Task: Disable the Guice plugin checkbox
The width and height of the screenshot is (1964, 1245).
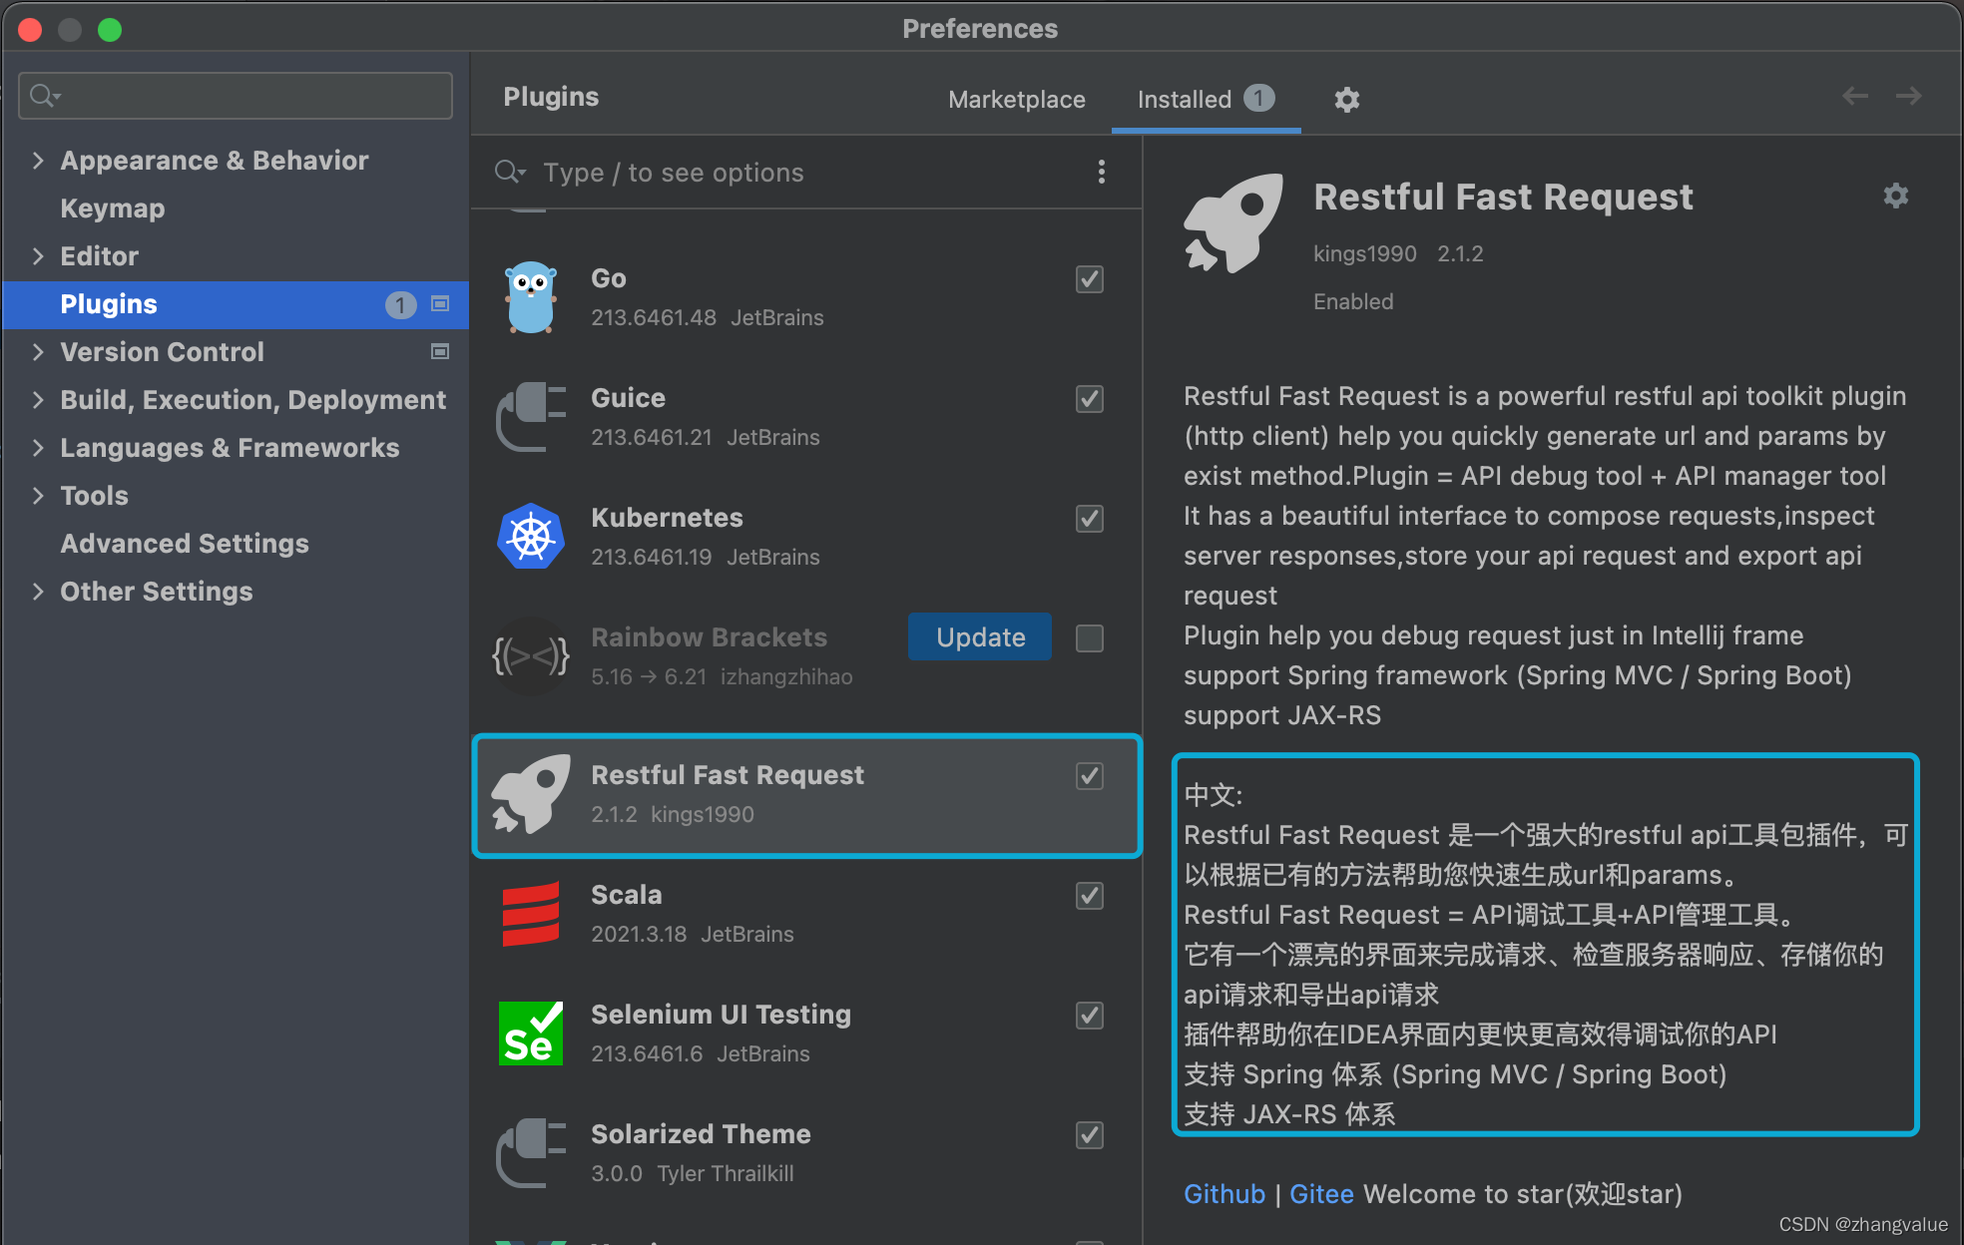Action: pyautogui.click(x=1089, y=399)
